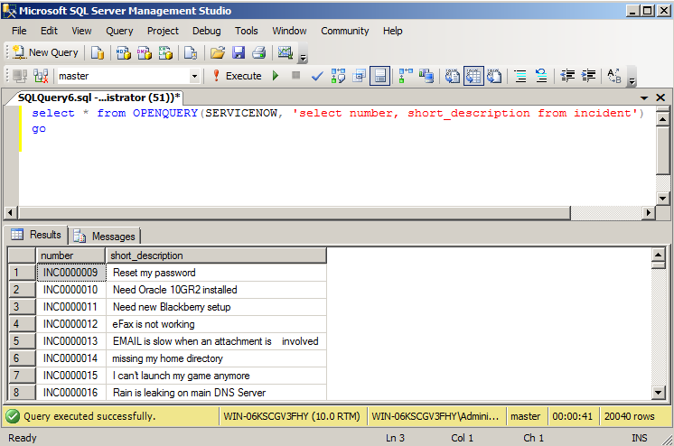Start Analysis Services XMLA Query icon
This screenshot has height=446, width=674.
tap(165, 52)
